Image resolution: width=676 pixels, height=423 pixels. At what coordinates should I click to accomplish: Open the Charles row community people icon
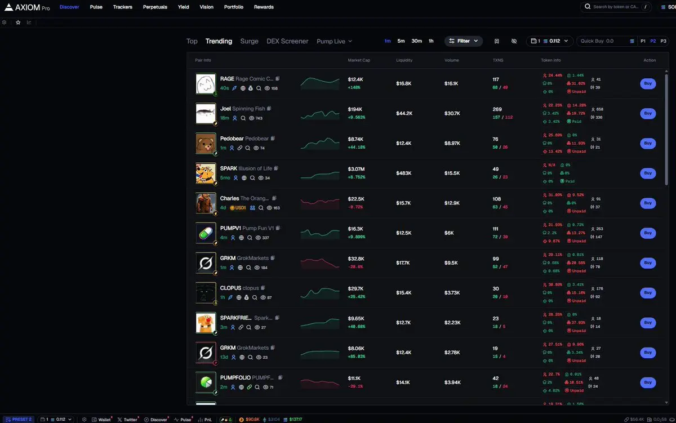pos(252,208)
